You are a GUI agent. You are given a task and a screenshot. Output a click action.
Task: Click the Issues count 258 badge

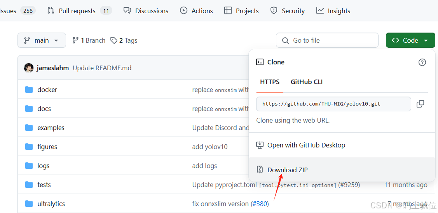click(x=28, y=11)
